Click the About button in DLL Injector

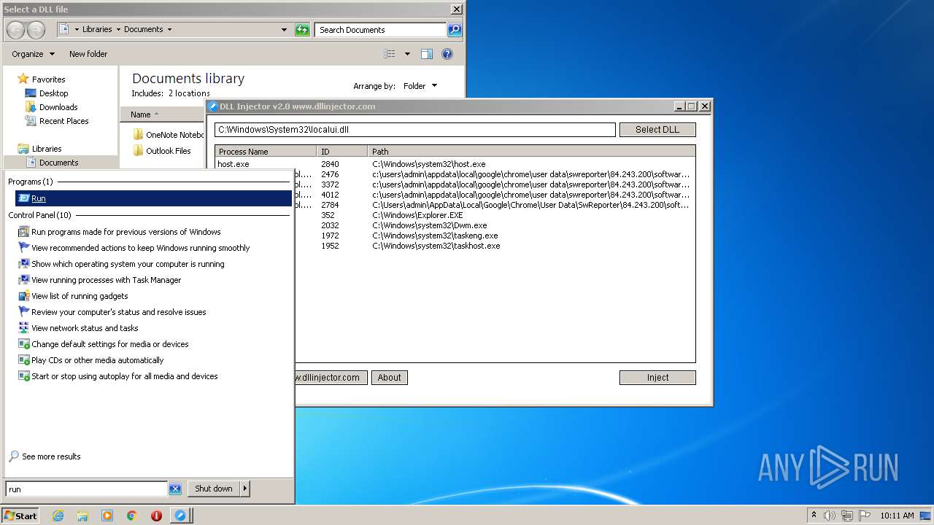coord(389,378)
